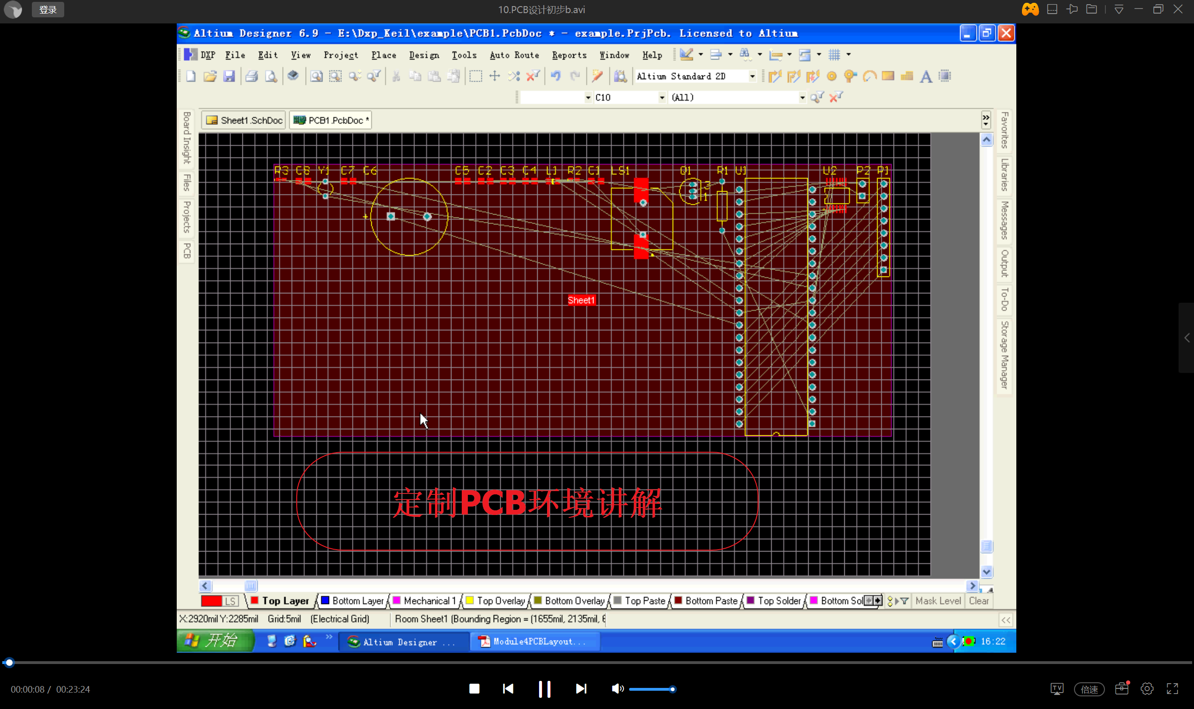This screenshot has width=1194, height=709.
Task: Activate the Top Overlay layer tab
Action: click(496, 601)
